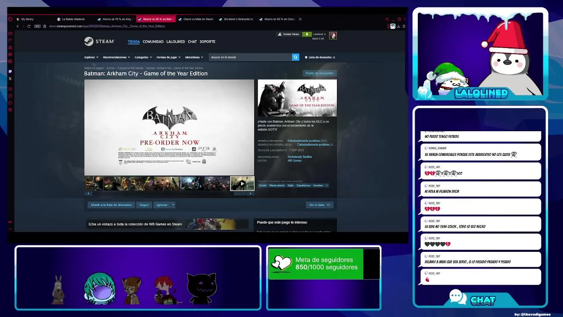Expand the Lalolined account dropdown

tap(319, 34)
